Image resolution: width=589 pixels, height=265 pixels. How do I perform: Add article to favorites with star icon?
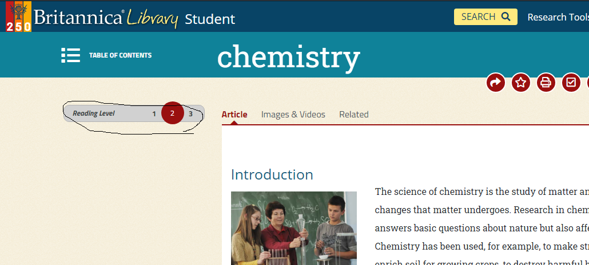coord(520,82)
